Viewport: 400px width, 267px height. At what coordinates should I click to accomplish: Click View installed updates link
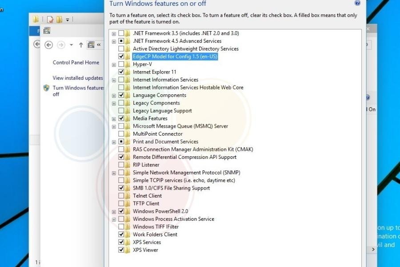(78, 78)
